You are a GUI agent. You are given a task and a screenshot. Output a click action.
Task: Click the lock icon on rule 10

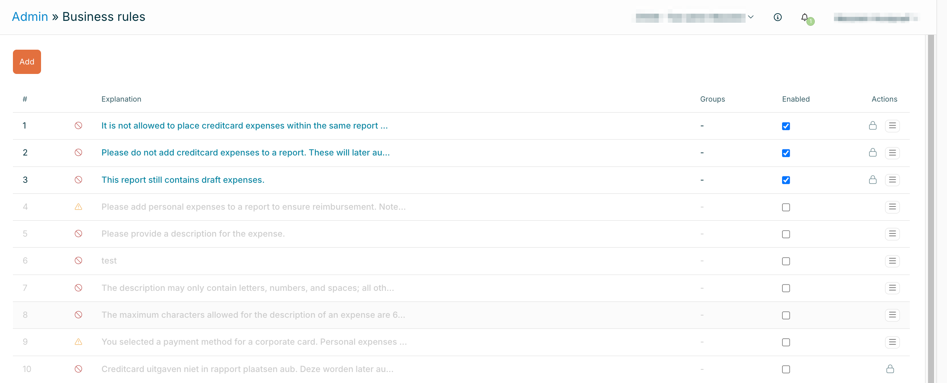click(890, 369)
